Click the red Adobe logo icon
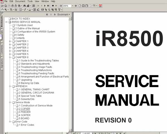The width and height of the screenshot is (167, 134). pos(100,6)
